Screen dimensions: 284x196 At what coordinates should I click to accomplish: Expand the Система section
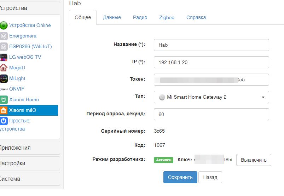point(29,179)
